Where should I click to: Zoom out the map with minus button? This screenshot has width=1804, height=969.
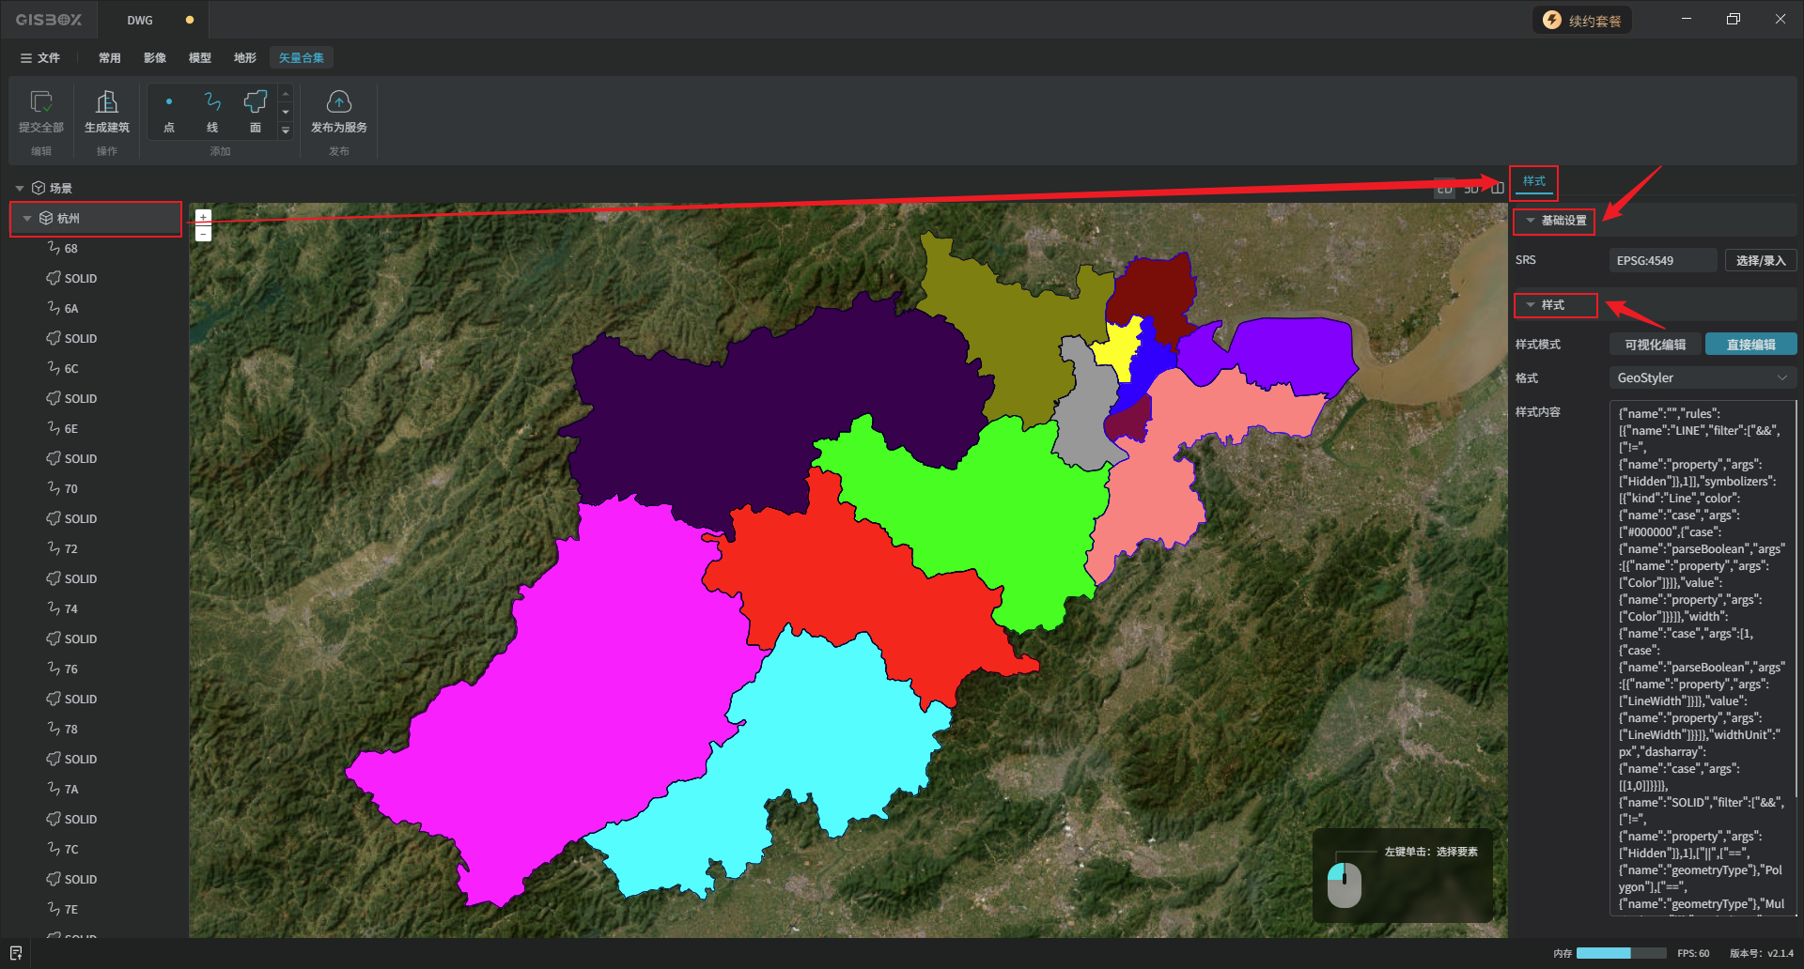coord(203,234)
